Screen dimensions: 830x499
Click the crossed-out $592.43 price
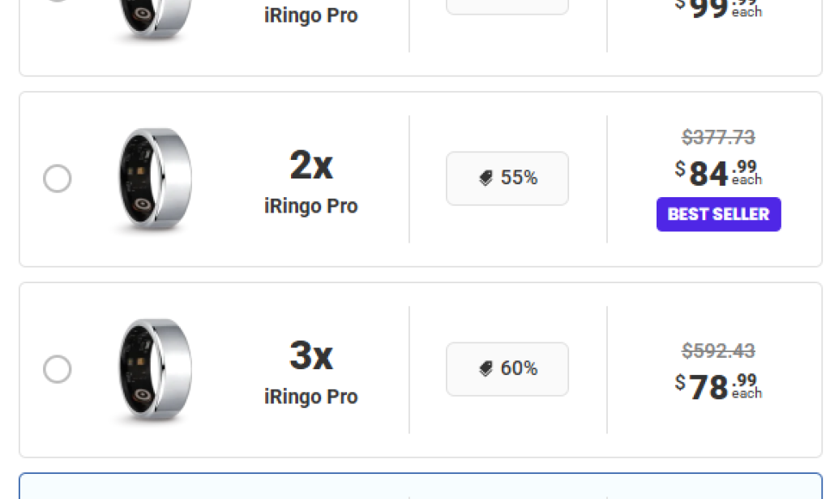(718, 351)
